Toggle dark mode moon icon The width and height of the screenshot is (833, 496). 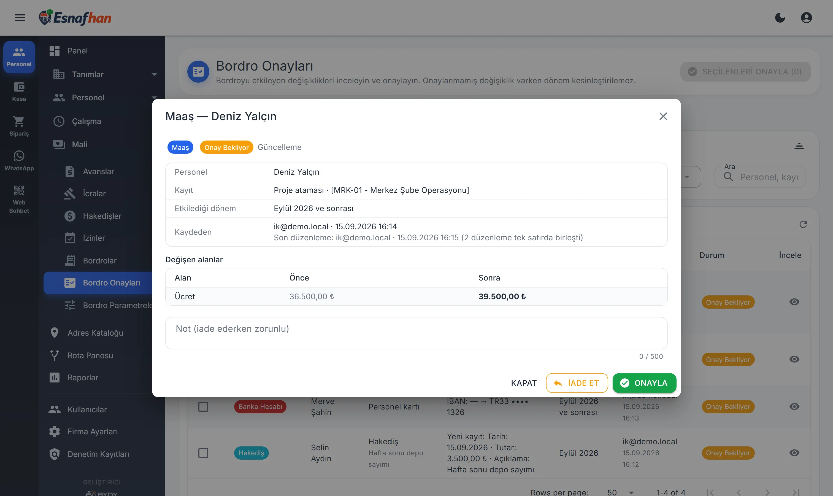pos(780,18)
